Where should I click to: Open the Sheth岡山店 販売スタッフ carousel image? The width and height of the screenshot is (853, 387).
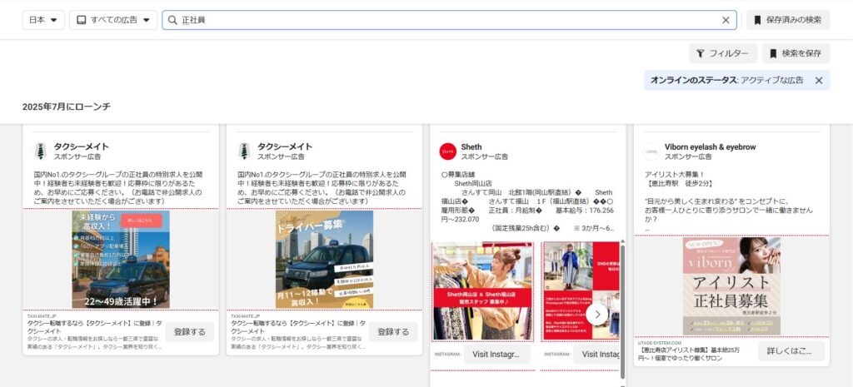(x=482, y=291)
